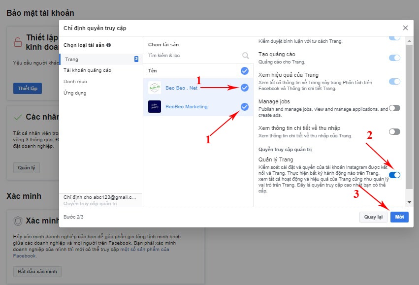Image resolution: width=419 pixels, height=285 pixels.
Task: Select Tài khoản quảng cáo asset type
Action: [88, 70]
